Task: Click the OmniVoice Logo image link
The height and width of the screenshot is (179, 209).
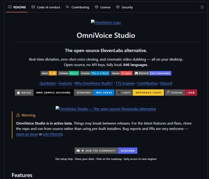Action: [106, 22]
